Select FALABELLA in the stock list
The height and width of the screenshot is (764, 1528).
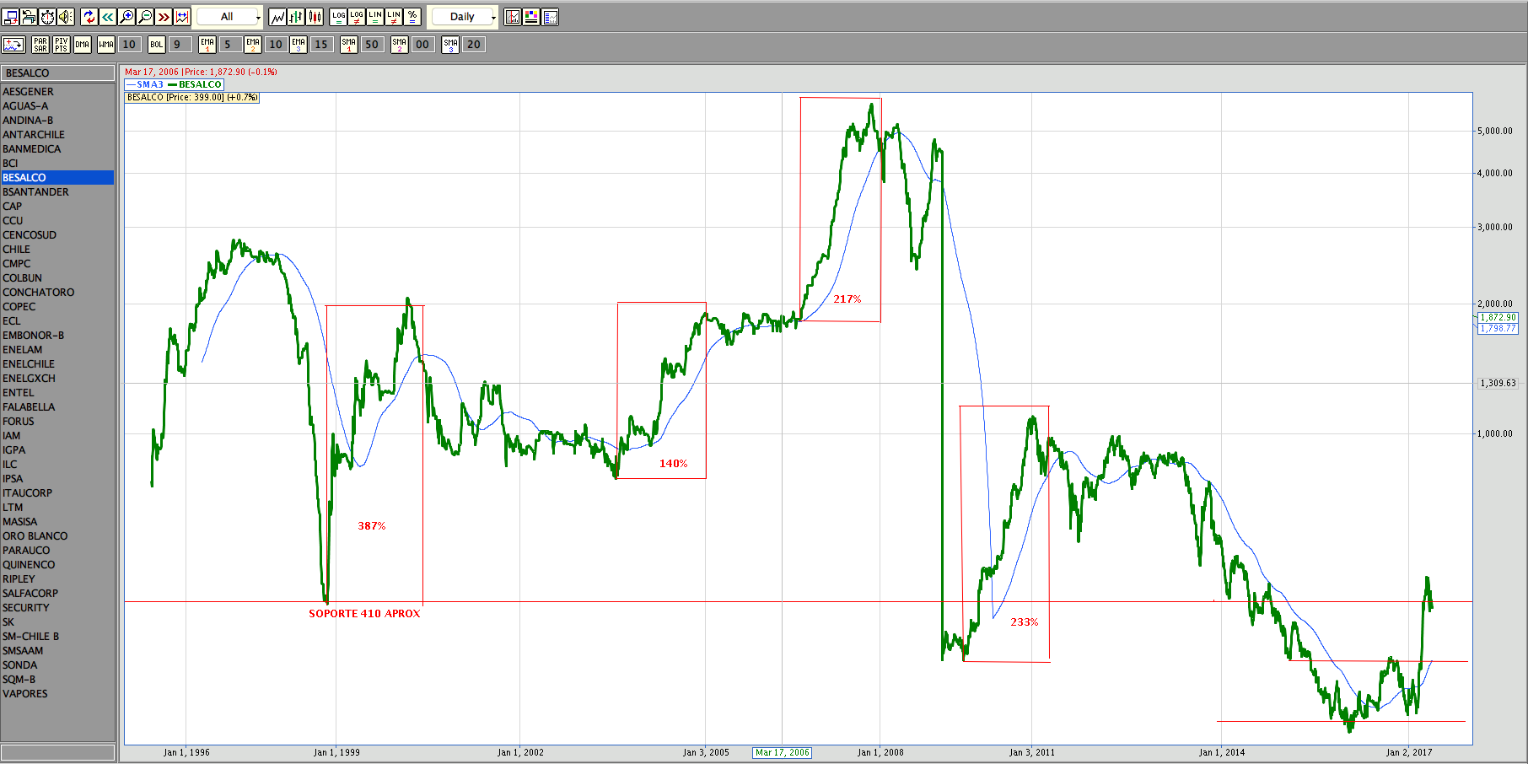coord(57,407)
